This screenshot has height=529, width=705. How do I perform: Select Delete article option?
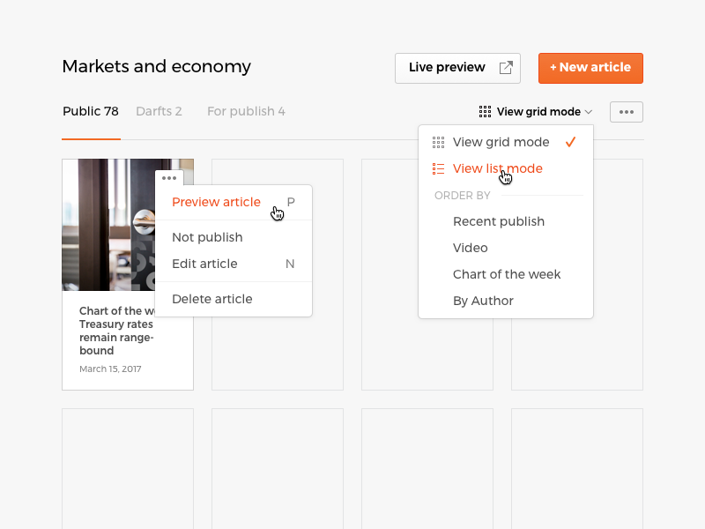(x=212, y=299)
